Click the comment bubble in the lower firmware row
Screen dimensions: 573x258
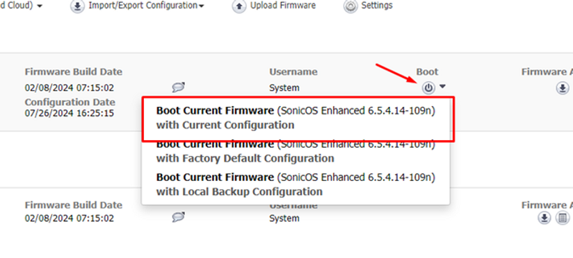178,218
